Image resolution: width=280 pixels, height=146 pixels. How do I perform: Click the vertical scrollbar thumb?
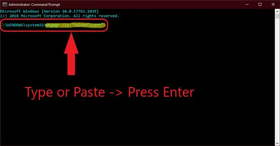(x=277, y=16)
